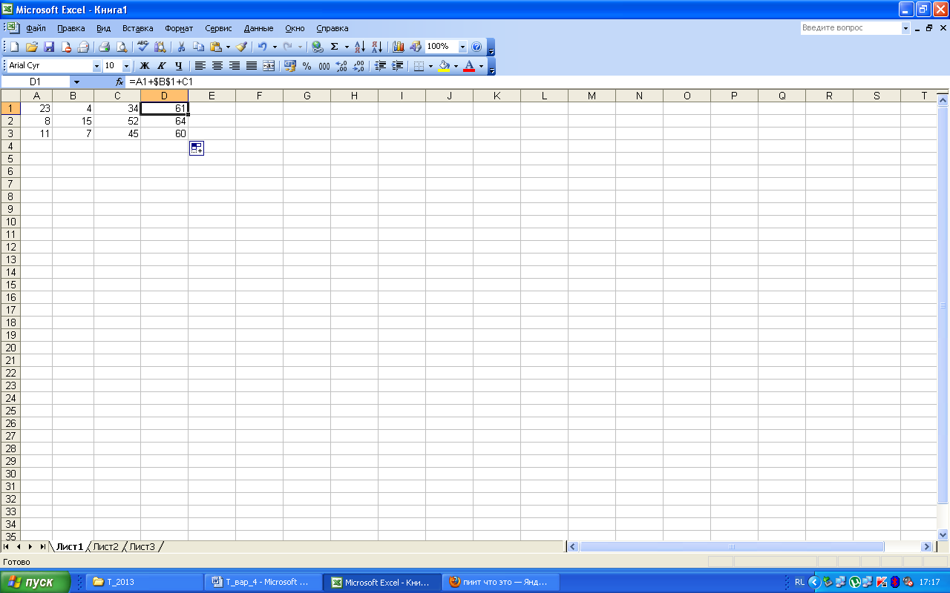Launch the Chart Wizard icon
This screenshot has height=593, width=950.
399,47
